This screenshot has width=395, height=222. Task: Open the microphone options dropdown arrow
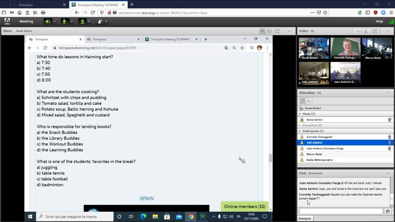click(x=72, y=21)
